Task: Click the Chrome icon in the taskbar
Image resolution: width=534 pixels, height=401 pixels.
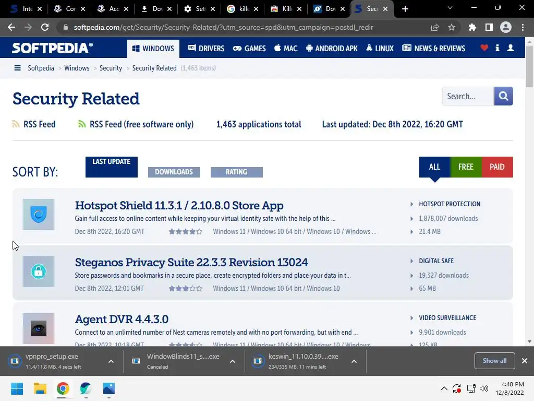Action: click(x=63, y=388)
